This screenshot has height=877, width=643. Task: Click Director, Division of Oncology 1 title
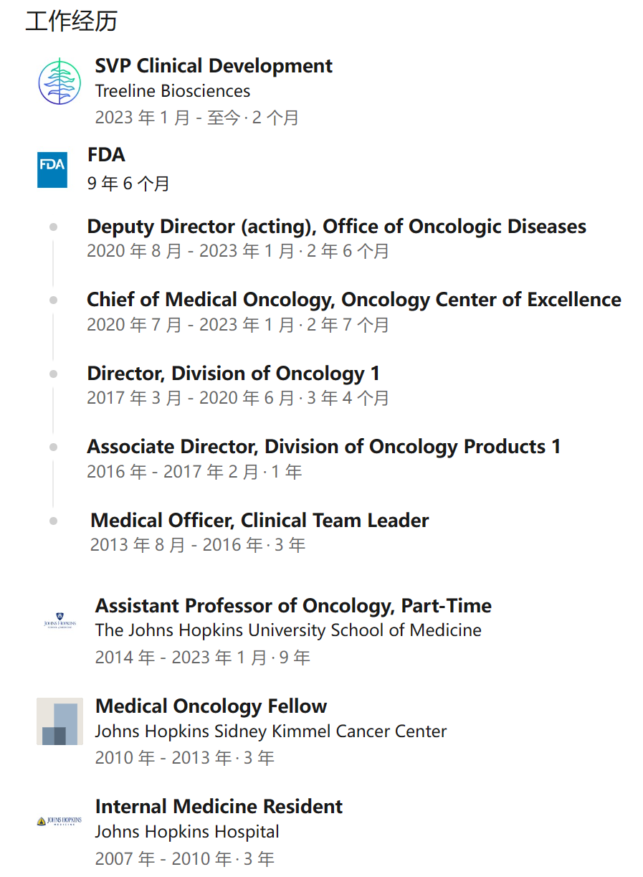pyautogui.click(x=233, y=374)
